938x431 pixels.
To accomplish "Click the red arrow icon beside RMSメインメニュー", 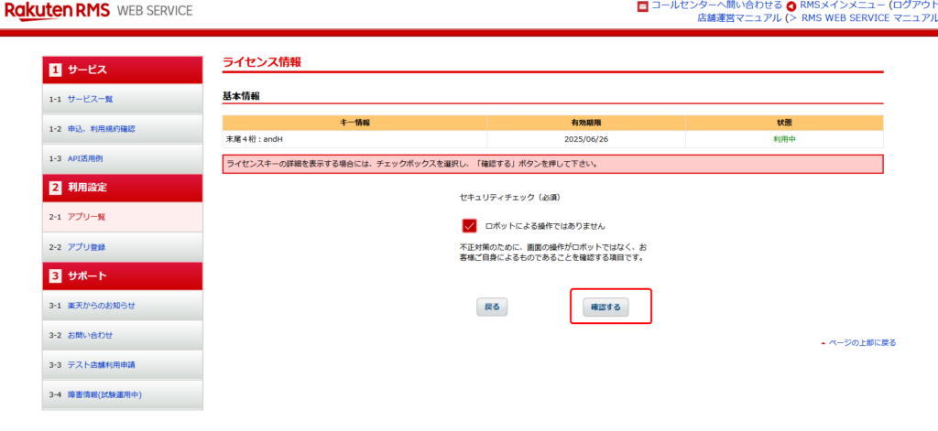I will coord(791,5).
